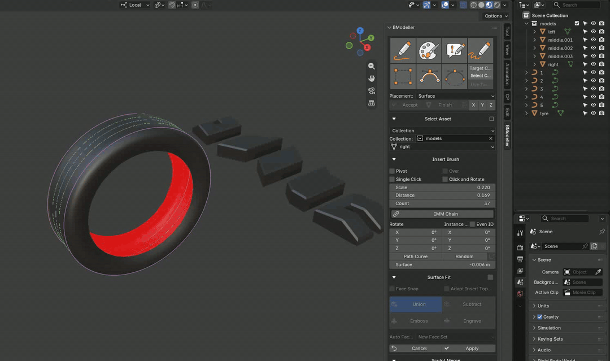Toggle render camera icon for middle.001
Image resolution: width=610 pixels, height=361 pixels.
pos(602,40)
